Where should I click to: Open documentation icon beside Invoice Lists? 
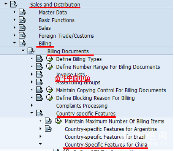tap(40, 74)
